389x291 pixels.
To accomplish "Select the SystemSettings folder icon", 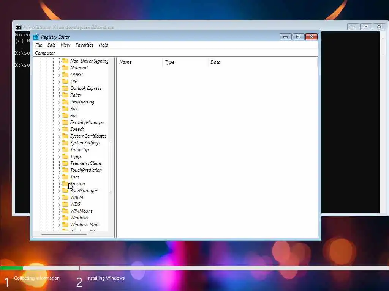I will click(65, 142).
